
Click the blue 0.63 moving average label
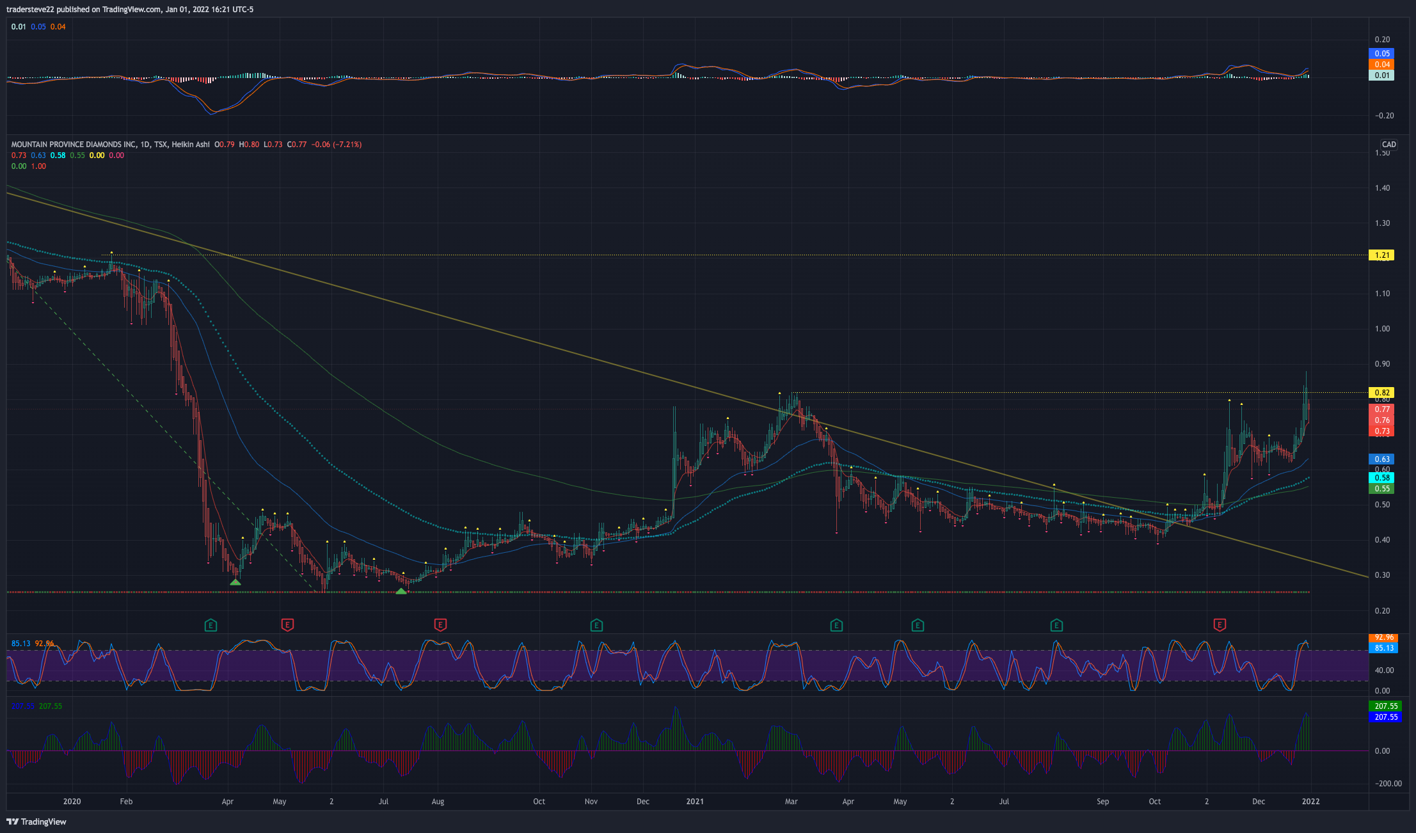tap(1381, 459)
